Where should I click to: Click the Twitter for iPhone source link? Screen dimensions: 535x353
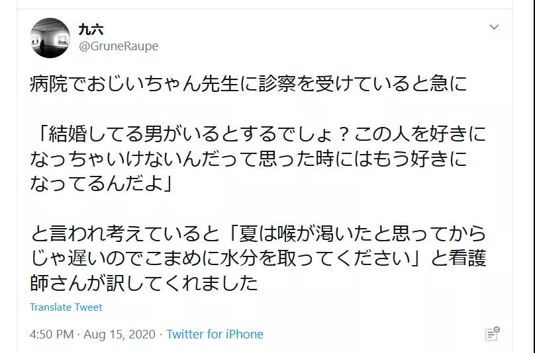215,334
